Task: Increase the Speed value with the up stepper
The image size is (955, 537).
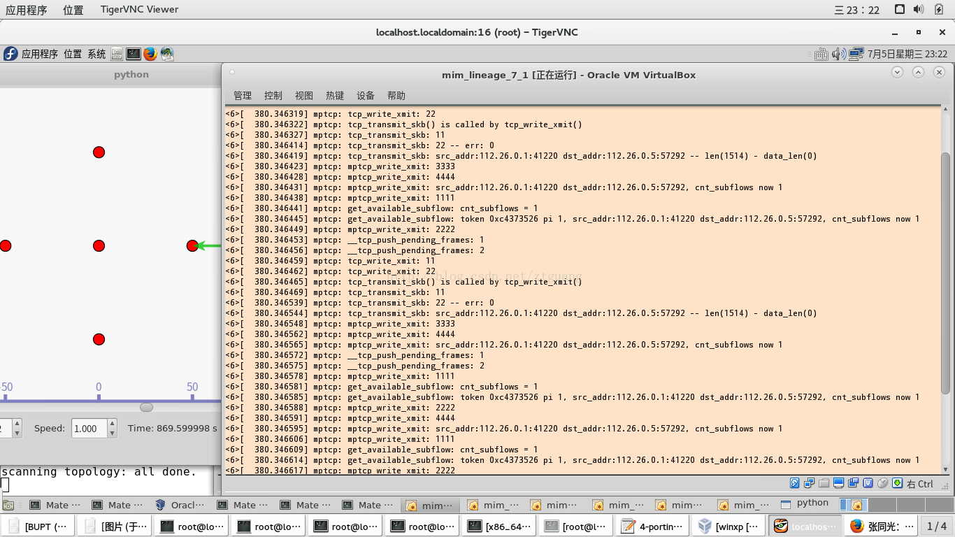Action: tap(112, 424)
